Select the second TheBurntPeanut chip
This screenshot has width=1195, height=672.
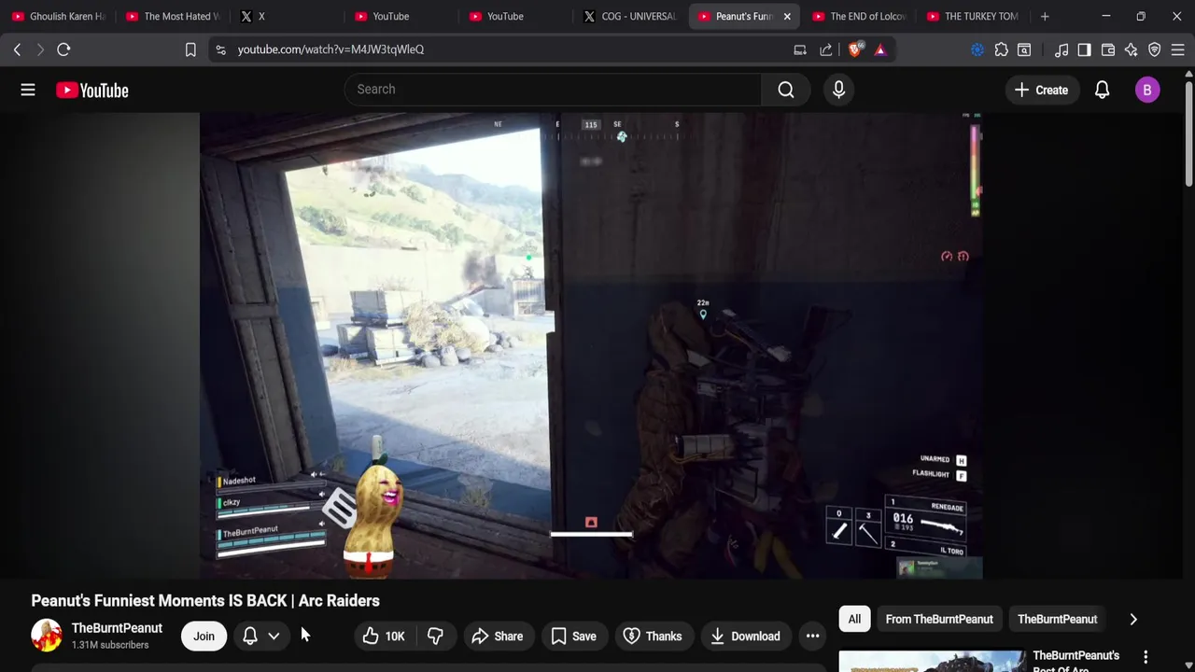pyautogui.click(x=1057, y=619)
